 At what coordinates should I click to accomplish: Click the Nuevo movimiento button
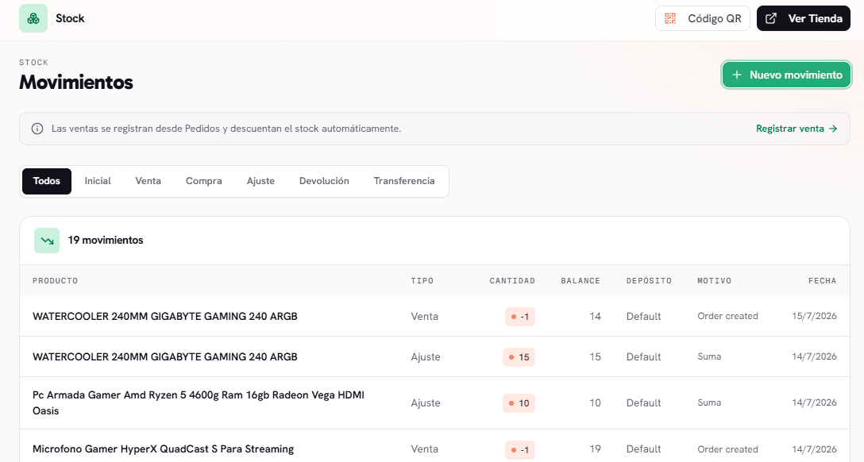pyautogui.click(x=786, y=75)
